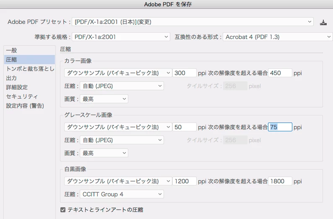Click the カラー画像 group heading
Image resolution: width=333 pixels, height=219 pixels.
pyautogui.click(x=78, y=61)
